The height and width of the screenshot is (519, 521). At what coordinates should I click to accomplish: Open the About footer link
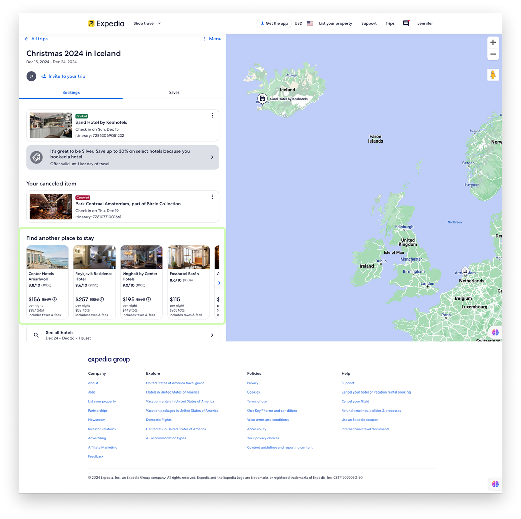pos(93,383)
